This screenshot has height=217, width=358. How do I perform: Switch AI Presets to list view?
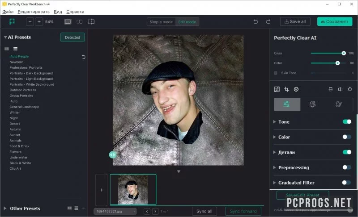(x=15, y=49)
